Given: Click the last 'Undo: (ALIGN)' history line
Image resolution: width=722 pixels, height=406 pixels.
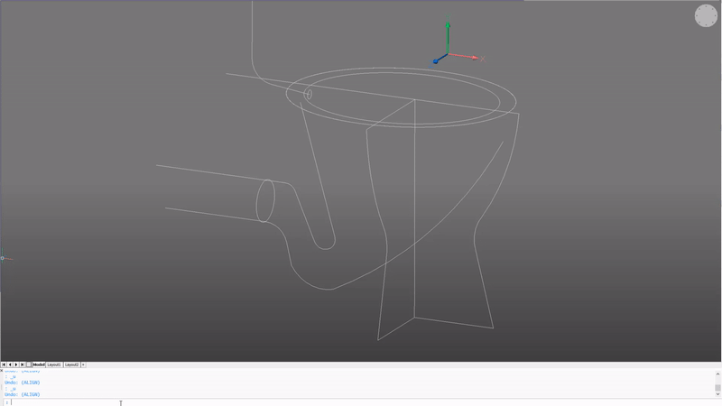Looking at the screenshot, I should 22,394.
